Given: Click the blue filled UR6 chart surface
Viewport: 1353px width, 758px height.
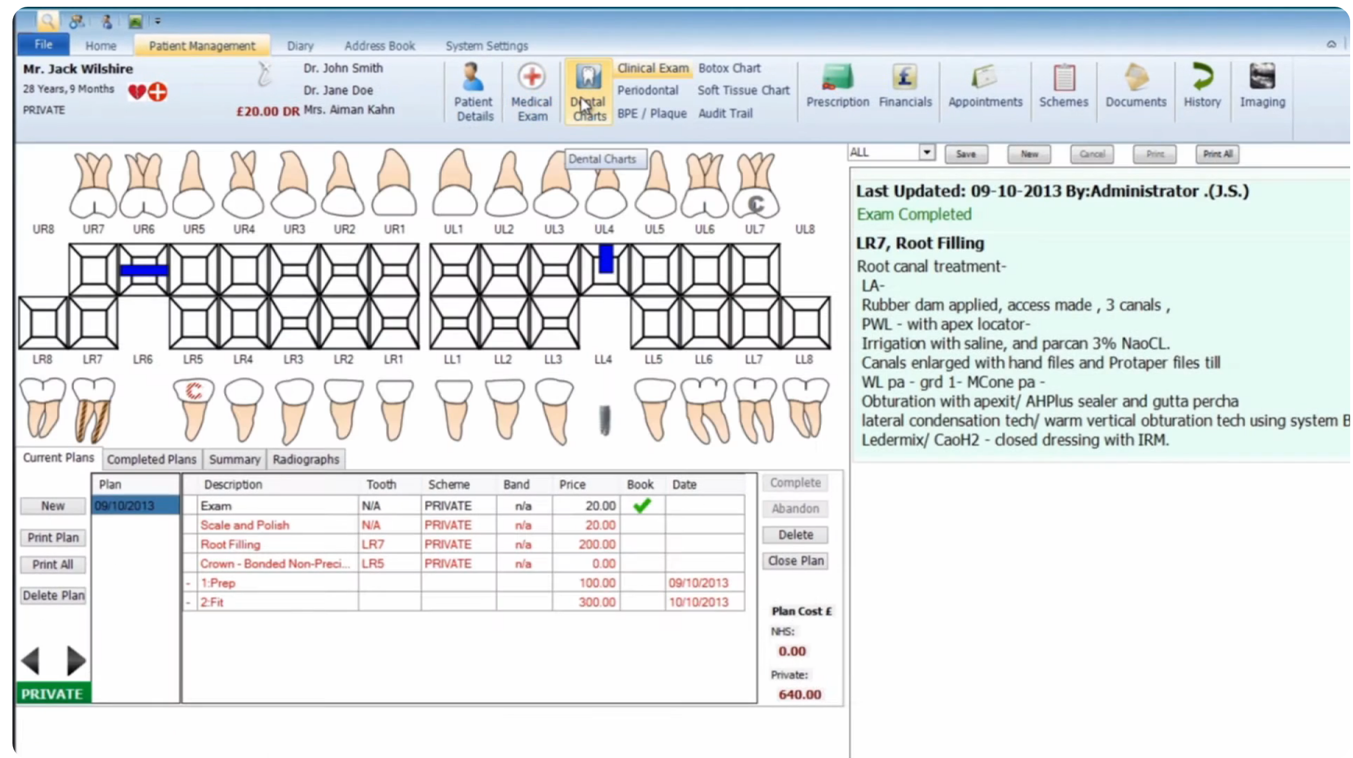Looking at the screenshot, I should 144,270.
